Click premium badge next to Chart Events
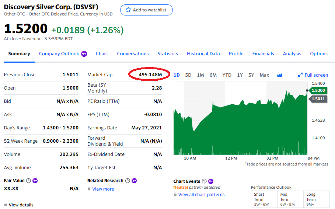Viewport: 335px width, 209px height. tap(211, 181)
